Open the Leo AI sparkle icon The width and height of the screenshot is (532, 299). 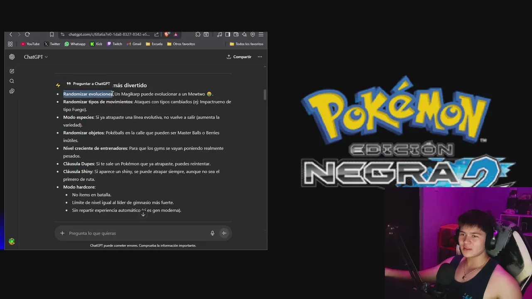pyautogui.click(x=244, y=34)
